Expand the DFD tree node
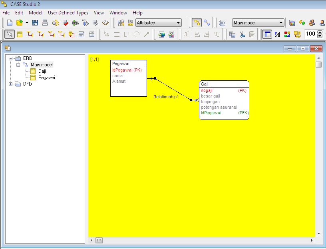The width and height of the screenshot is (326, 249). coord(11,84)
